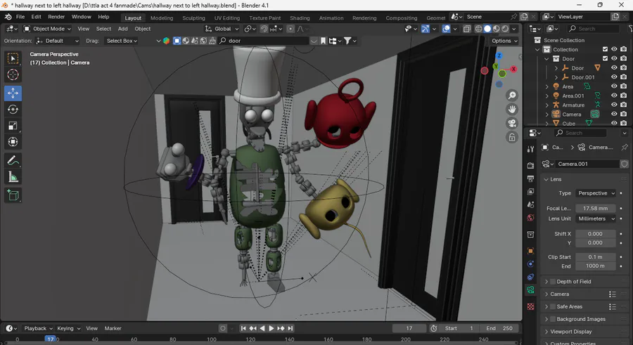Click the Focal Length value field
The image size is (633, 345).
tap(596, 208)
